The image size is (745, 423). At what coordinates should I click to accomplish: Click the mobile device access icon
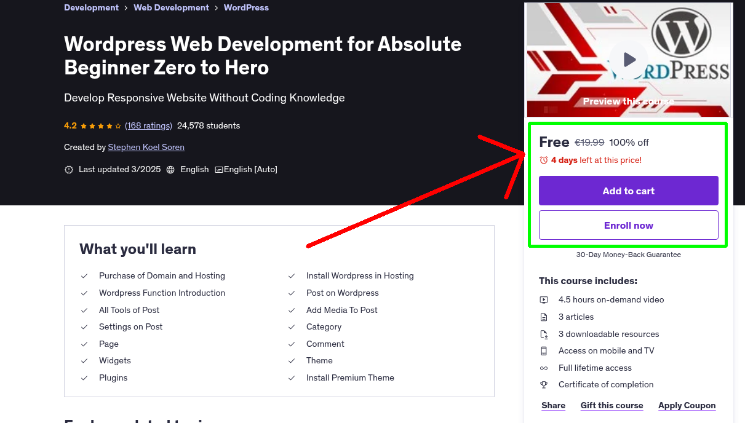point(544,351)
